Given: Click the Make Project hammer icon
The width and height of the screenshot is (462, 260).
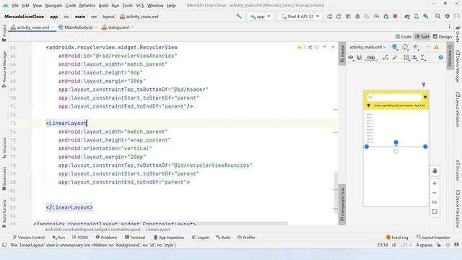Looking at the screenshot, I should [238, 17].
